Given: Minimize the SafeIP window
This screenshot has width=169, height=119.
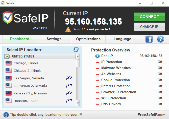Looking at the screenshot, I should (140, 3).
